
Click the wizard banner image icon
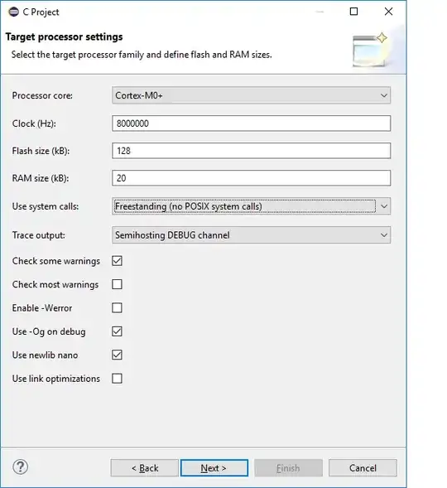[x=370, y=50]
